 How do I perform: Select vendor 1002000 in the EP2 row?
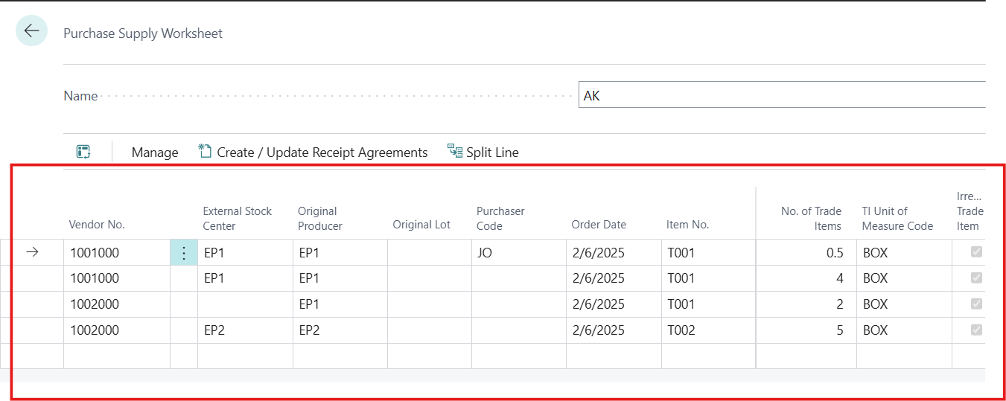coord(95,330)
